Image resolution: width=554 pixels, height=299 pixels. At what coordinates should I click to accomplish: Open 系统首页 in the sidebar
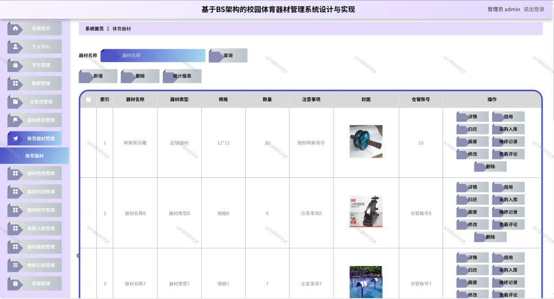(x=34, y=28)
